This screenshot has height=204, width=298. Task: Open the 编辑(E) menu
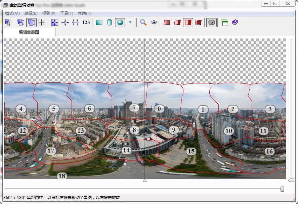(x=31, y=13)
